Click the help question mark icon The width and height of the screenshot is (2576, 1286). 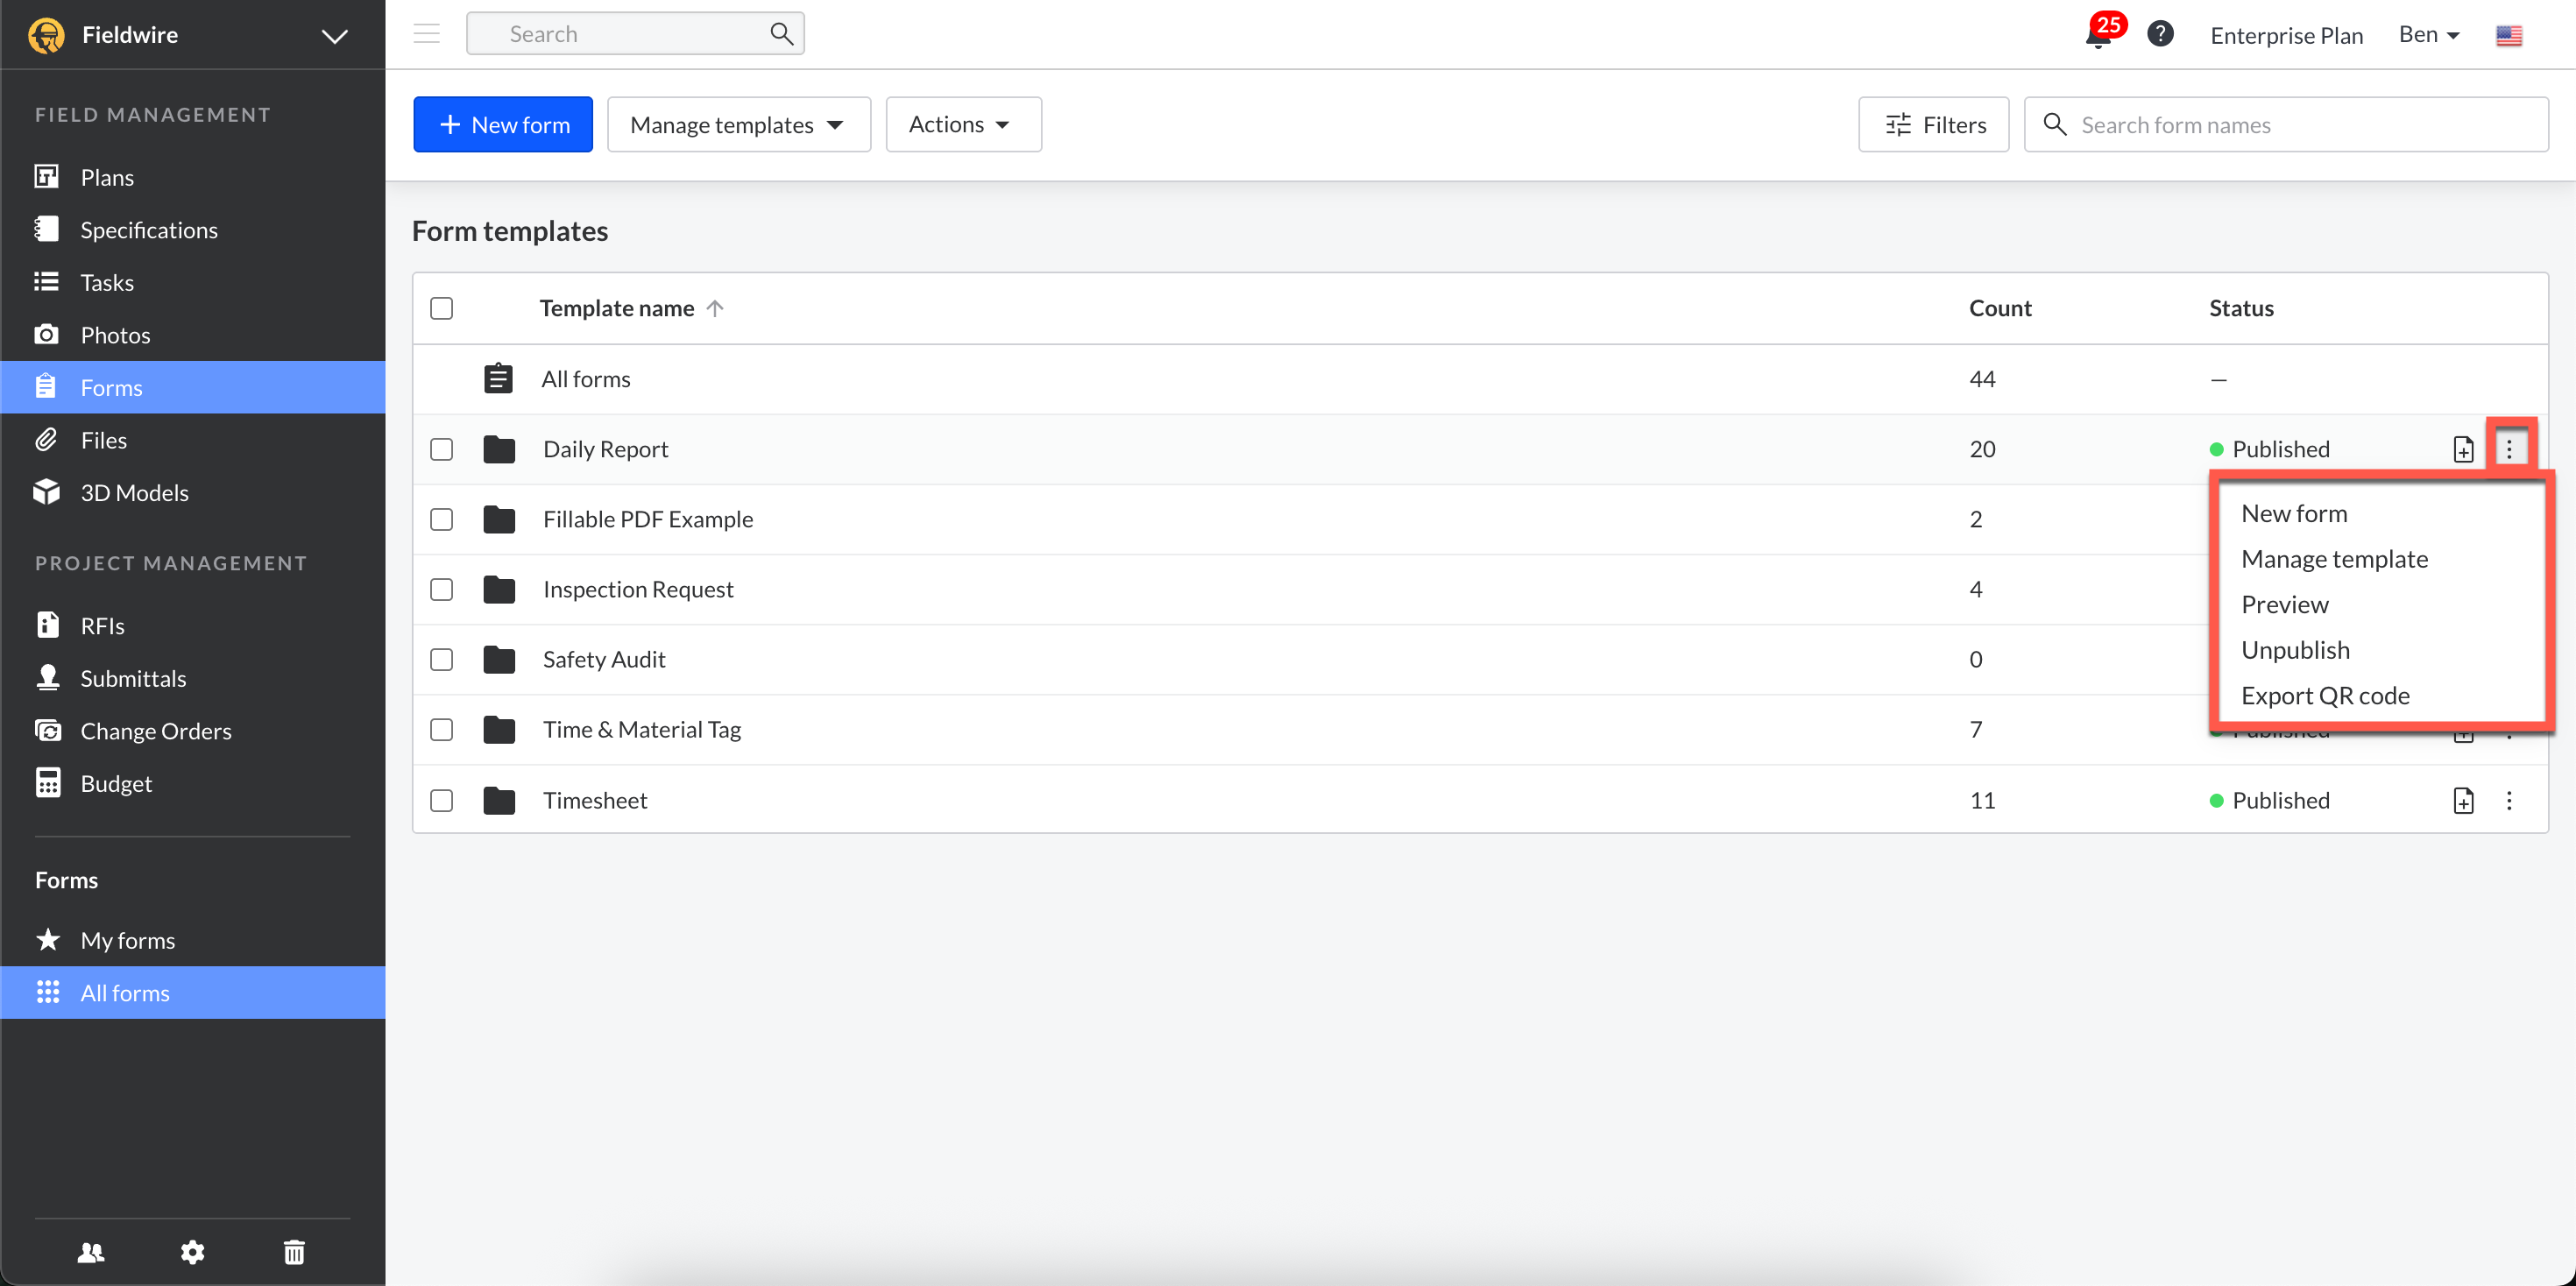[2160, 34]
